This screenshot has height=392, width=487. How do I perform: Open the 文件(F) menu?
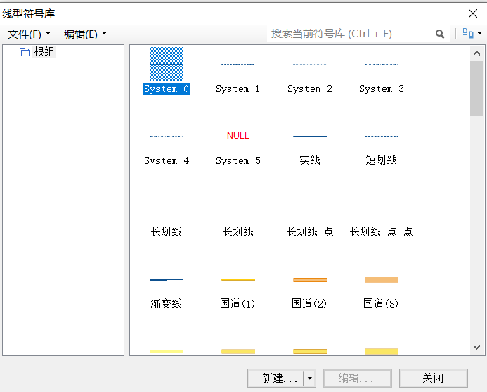coord(29,34)
